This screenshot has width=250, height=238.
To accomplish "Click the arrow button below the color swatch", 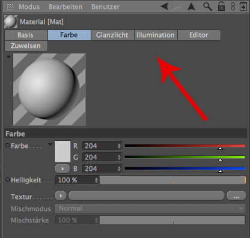I will [62, 168].
